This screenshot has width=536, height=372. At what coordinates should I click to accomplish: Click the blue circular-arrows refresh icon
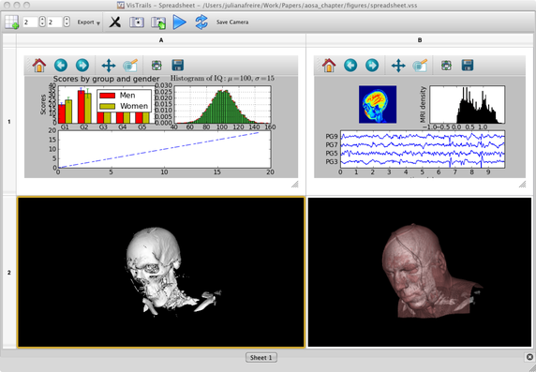(201, 22)
